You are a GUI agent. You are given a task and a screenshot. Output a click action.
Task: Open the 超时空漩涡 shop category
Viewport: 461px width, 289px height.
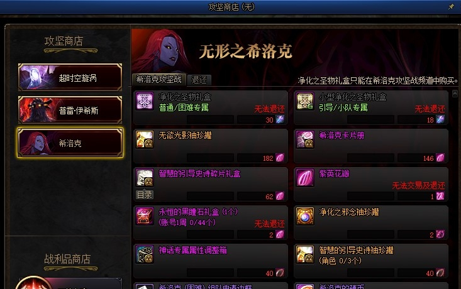pyautogui.click(x=70, y=77)
